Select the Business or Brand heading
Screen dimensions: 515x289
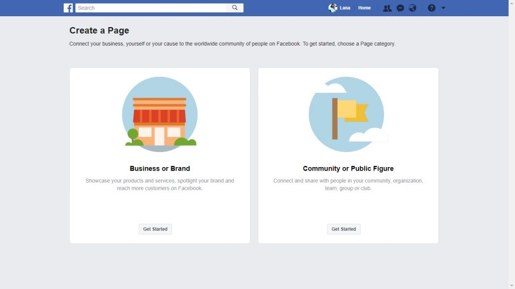(159, 169)
